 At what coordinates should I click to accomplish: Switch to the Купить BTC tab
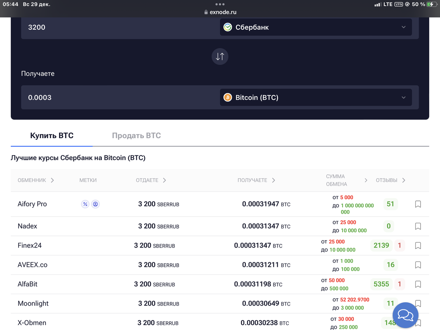pos(52,136)
